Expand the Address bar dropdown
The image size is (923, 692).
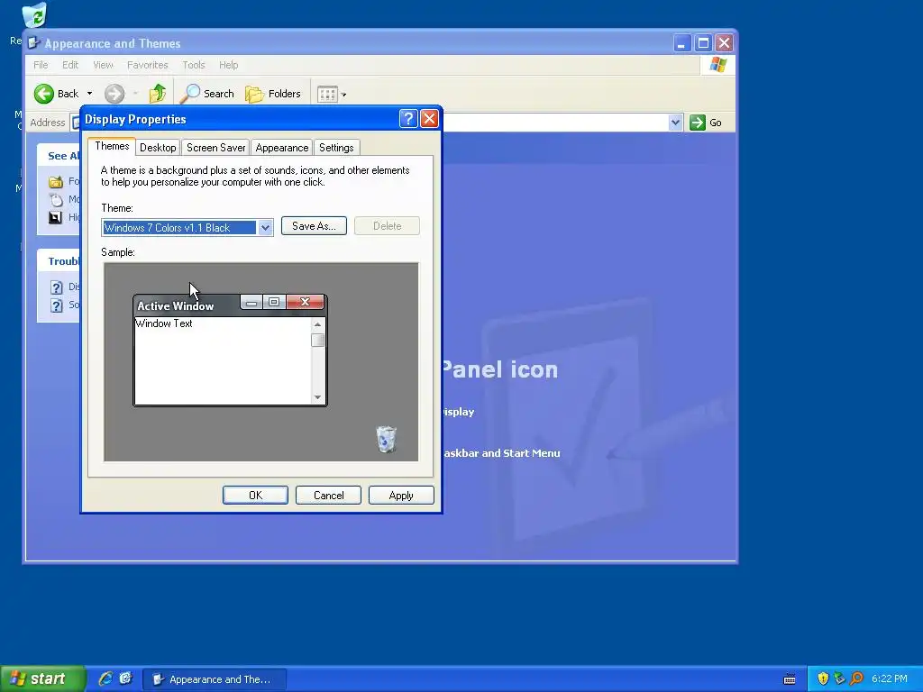(675, 123)
